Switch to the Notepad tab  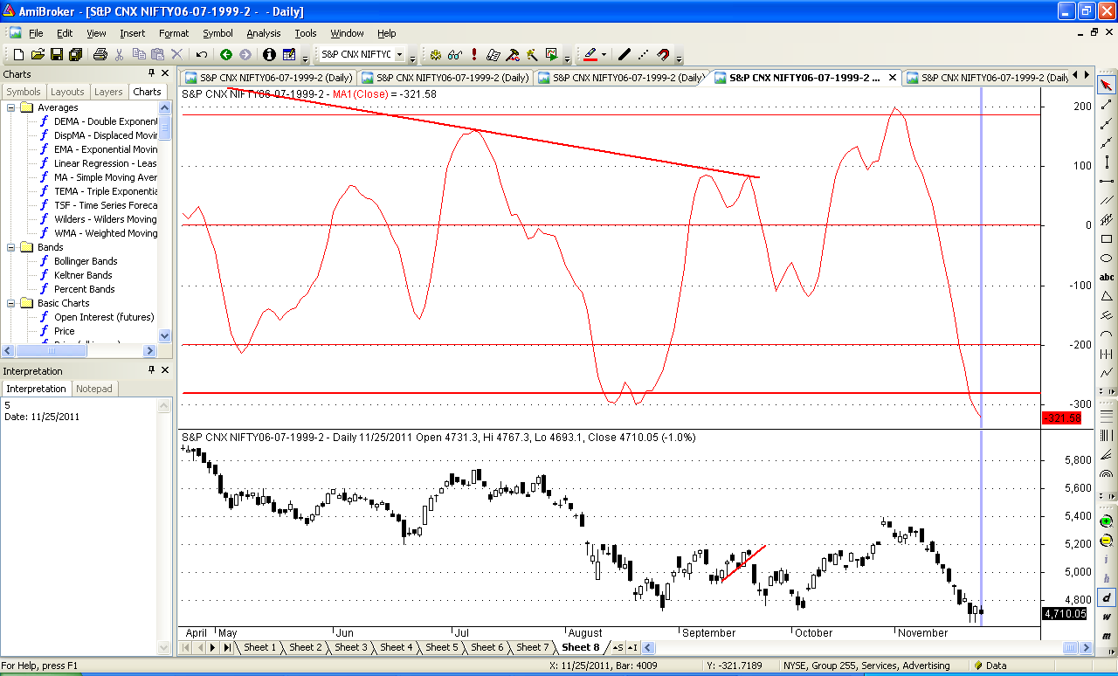coord(94,389)
